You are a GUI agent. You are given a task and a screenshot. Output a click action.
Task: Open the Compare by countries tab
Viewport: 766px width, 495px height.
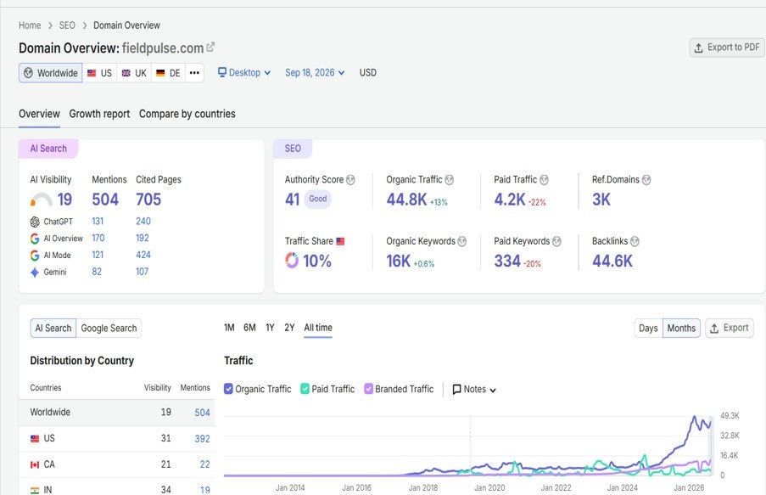187,114
